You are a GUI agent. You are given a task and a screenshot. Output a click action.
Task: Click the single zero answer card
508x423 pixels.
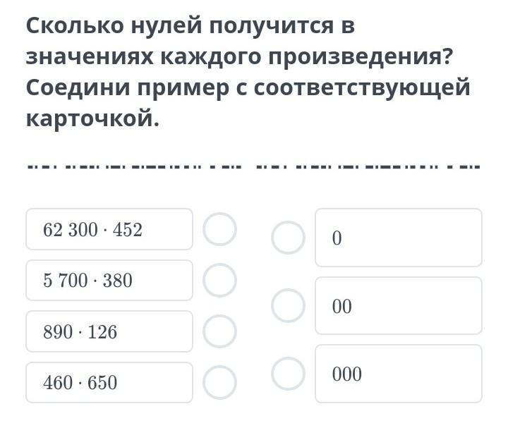(399, 238)
